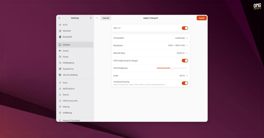Image resolution: width=264 pixels, height=138 pixels.
Task: Toggle the DZX 15" display switch
Action: point(185,28)
